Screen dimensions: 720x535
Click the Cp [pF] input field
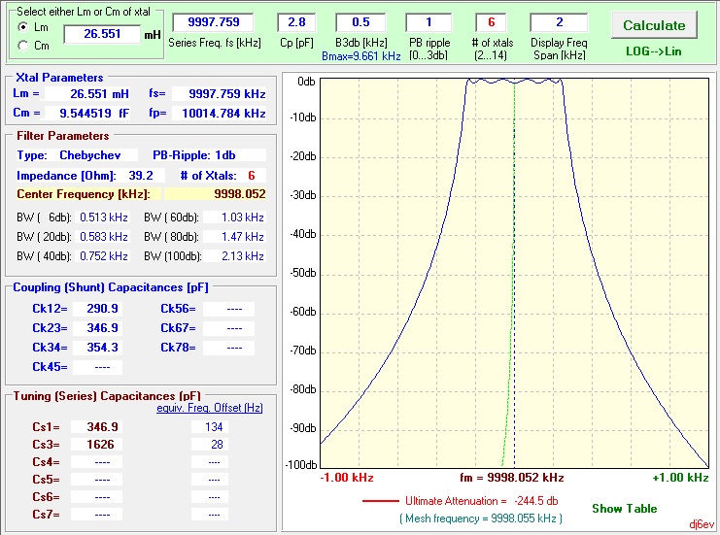click(296, 22)
